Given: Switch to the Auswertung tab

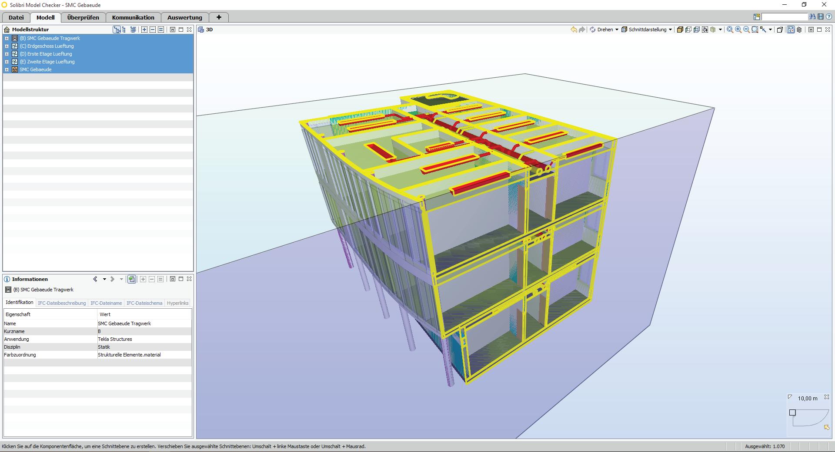Looking at the screenshot, I should coord(185,17).
